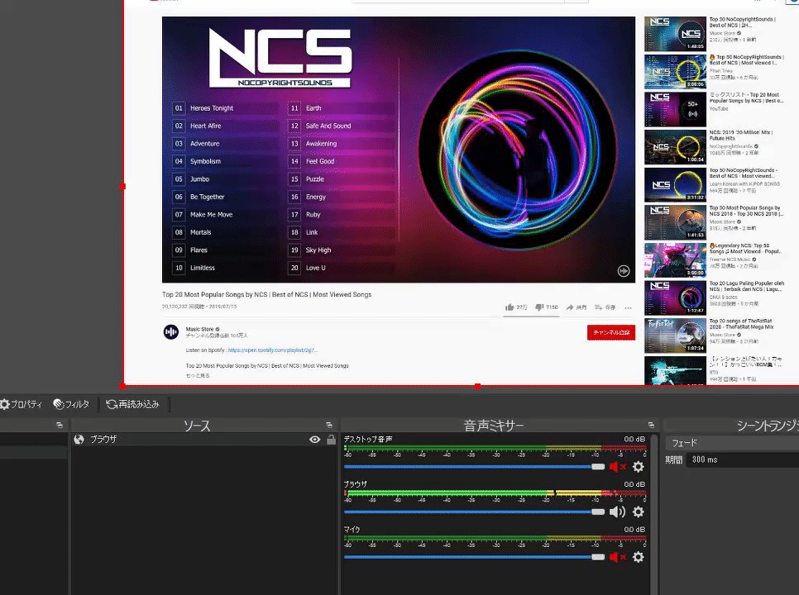This screenshot has width=799, height=595.
Task: Click the YouTube share arrow icon
Action: (570, 307)
